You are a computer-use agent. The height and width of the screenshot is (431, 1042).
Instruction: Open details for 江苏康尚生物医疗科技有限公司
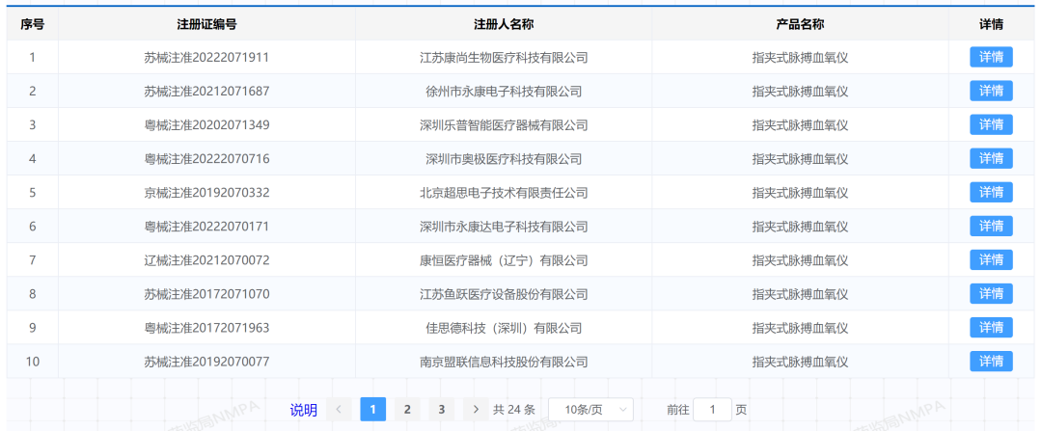(x=991, y=57)
